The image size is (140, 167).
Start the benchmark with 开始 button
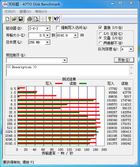pyautogui.click(x=124, y=60)
